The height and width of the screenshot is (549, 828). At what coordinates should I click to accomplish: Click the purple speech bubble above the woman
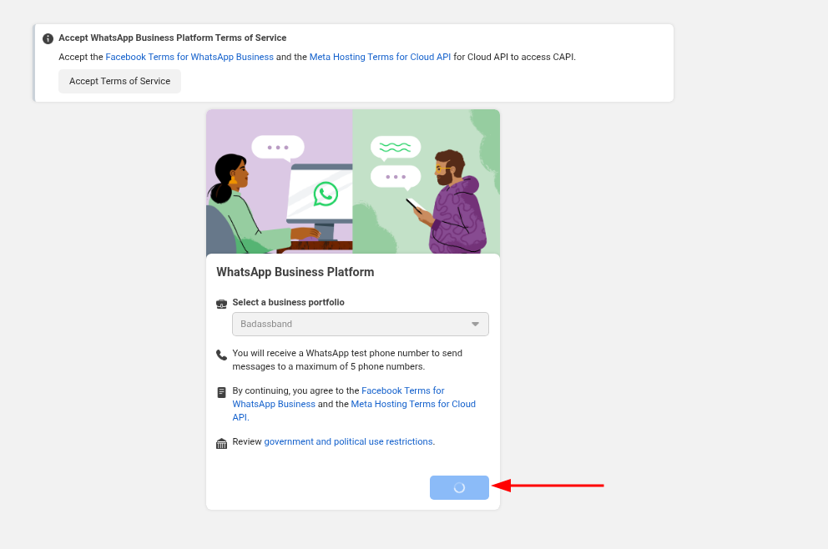[277, 149]
